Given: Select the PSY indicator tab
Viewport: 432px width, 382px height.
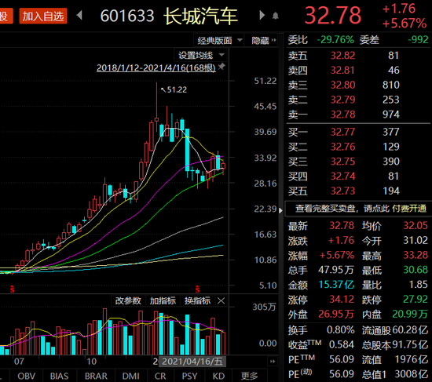Looking at the screenshot, I should click(x=189, y=376).
